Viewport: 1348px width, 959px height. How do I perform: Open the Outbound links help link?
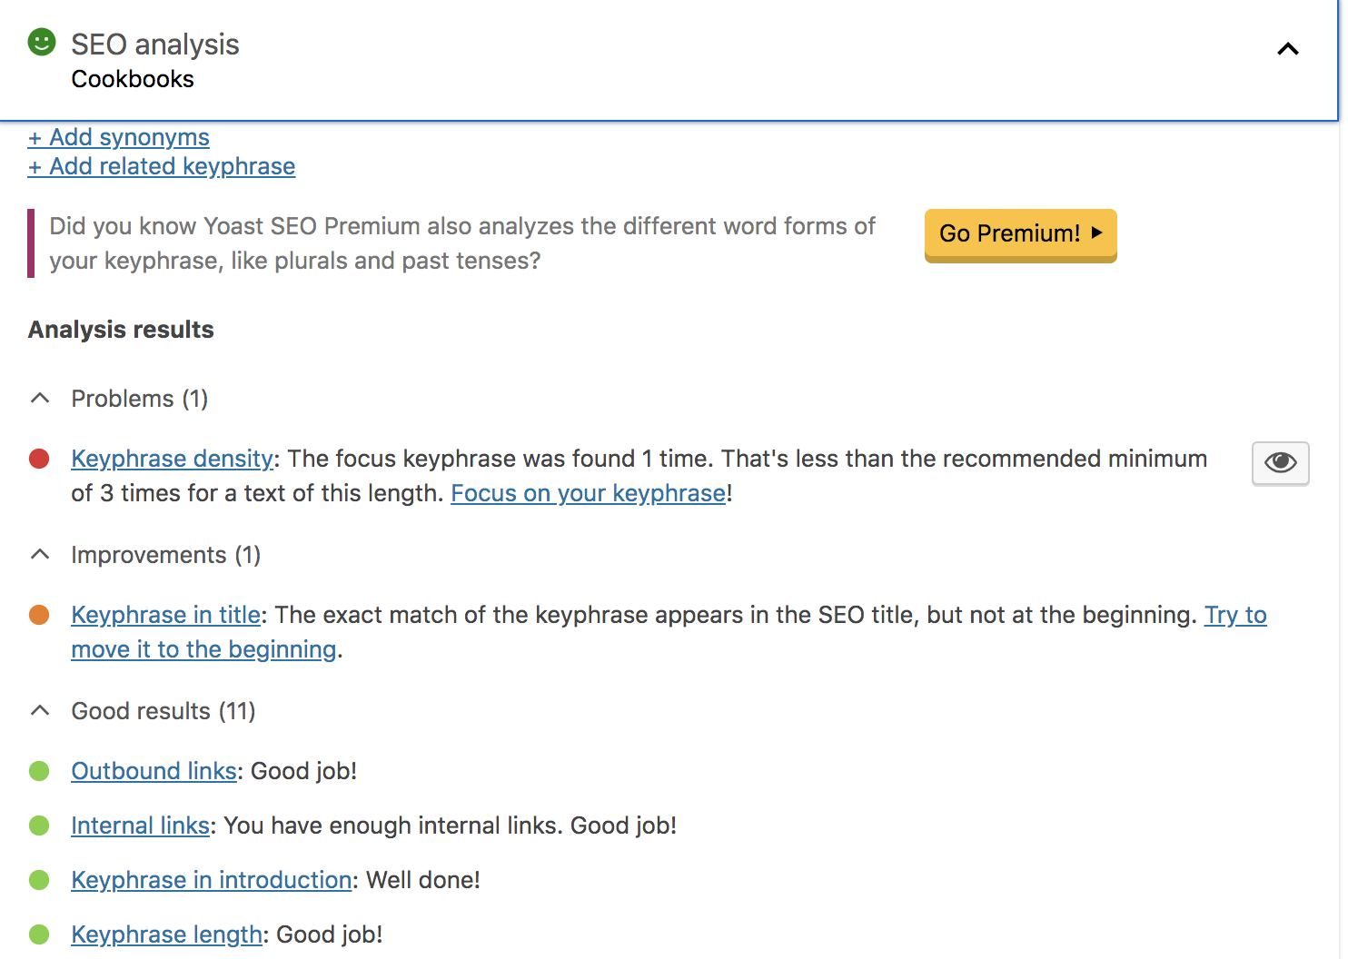[x=154, y=771]
